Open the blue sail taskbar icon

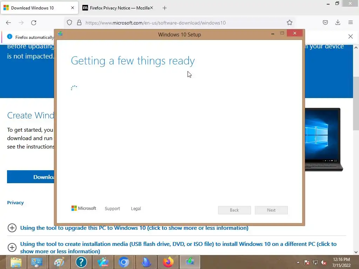tap(146, 262)
